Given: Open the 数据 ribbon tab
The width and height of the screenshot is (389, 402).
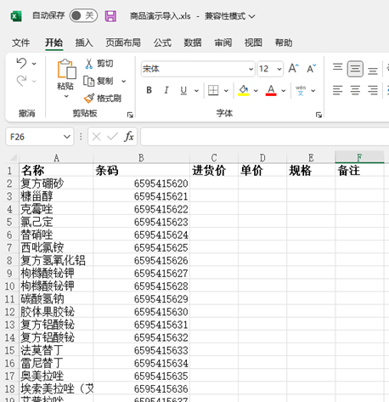Looking at the screenshot, I should click(x=193, y=42).
